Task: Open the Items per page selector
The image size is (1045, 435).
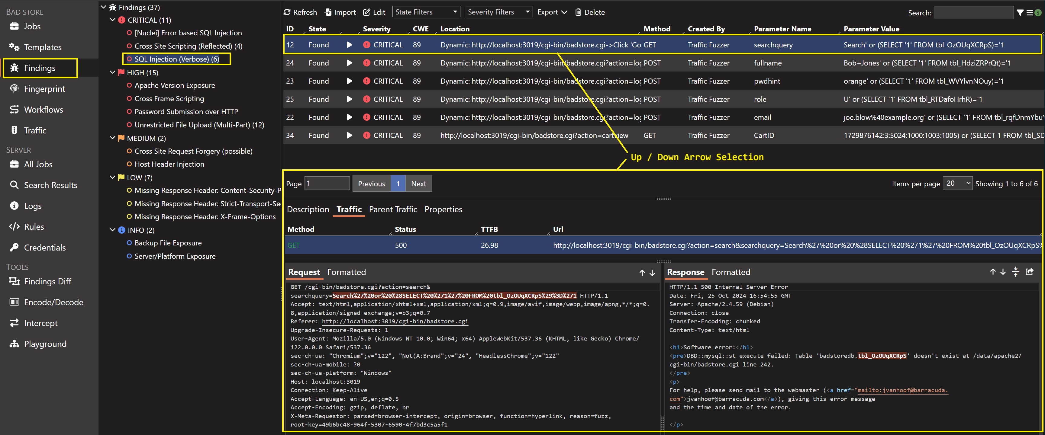Action: coord(957,183)
